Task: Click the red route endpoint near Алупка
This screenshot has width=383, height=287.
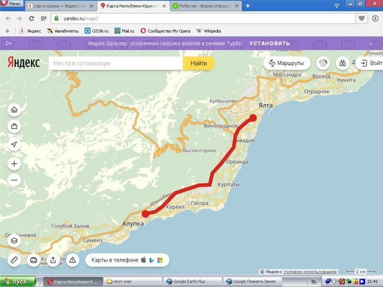Action: [146, 214]
